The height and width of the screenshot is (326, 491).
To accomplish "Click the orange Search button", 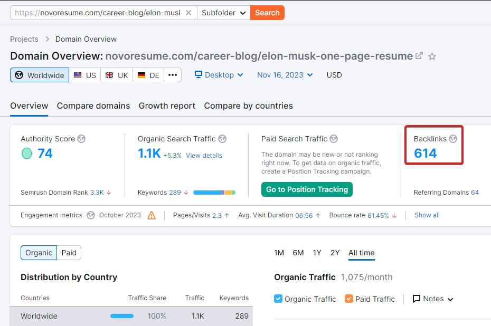I will pyautogui.click(x=267, y=13).
